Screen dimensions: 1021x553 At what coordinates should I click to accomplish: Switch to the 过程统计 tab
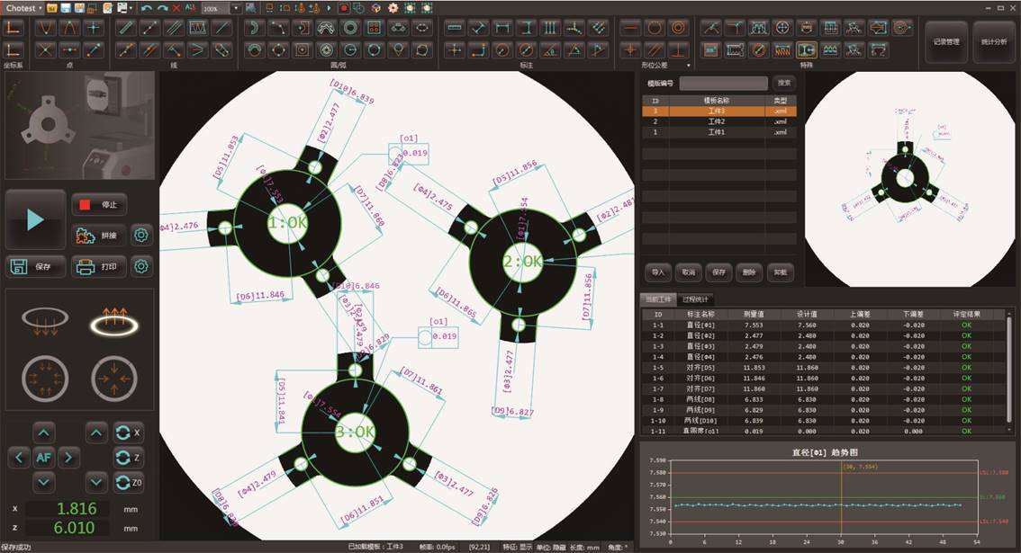[695, 299]
